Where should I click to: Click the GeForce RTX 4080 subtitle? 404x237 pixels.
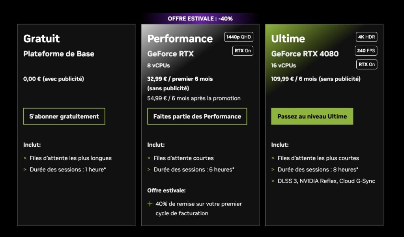tap(305, 54)
